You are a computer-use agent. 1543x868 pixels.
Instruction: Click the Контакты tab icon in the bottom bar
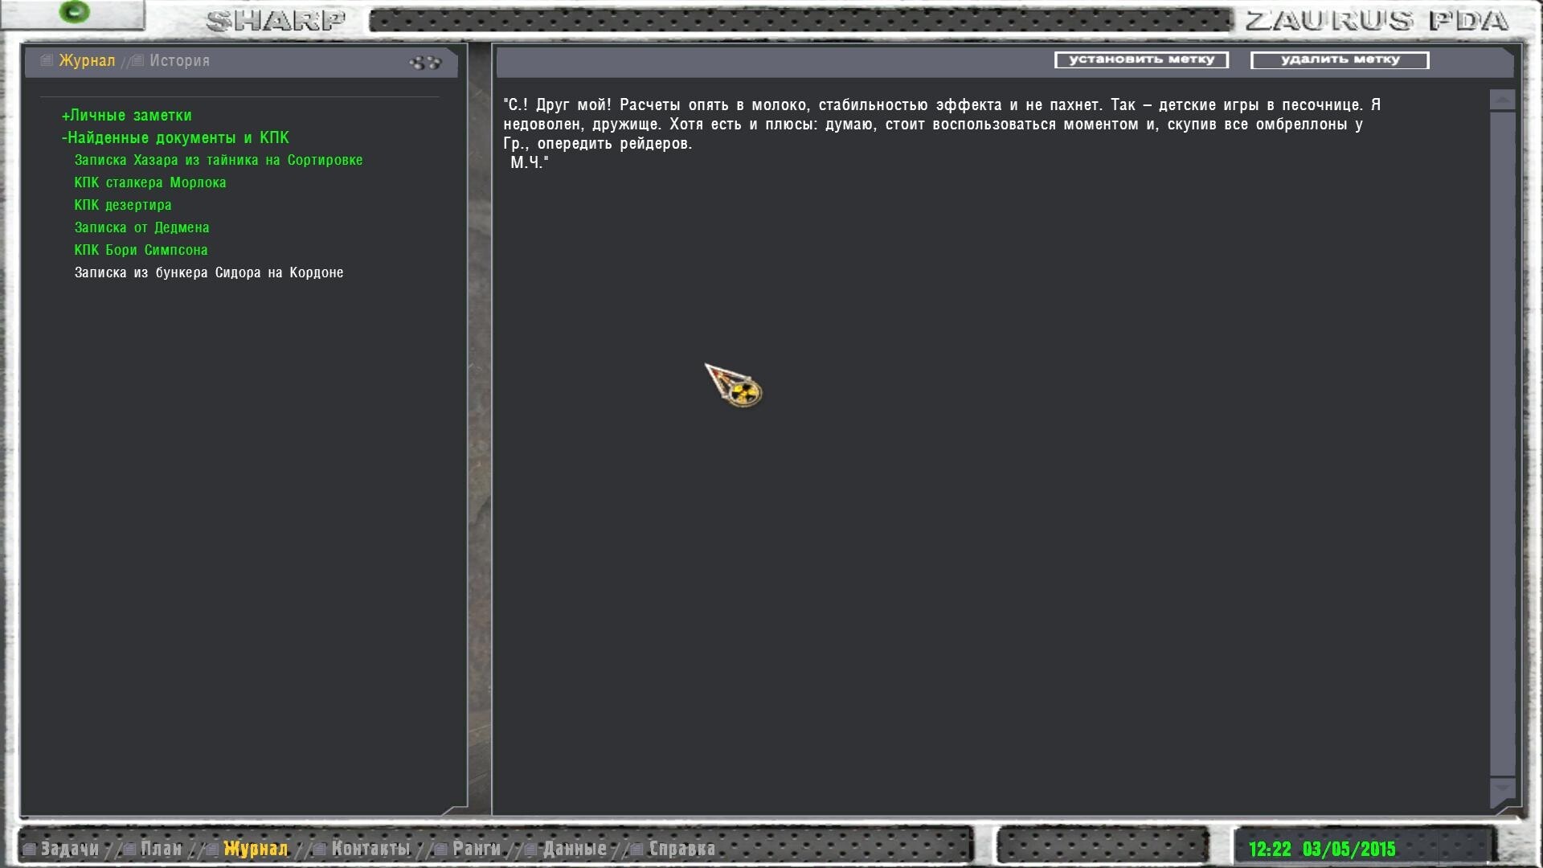[x=320, y=849]
